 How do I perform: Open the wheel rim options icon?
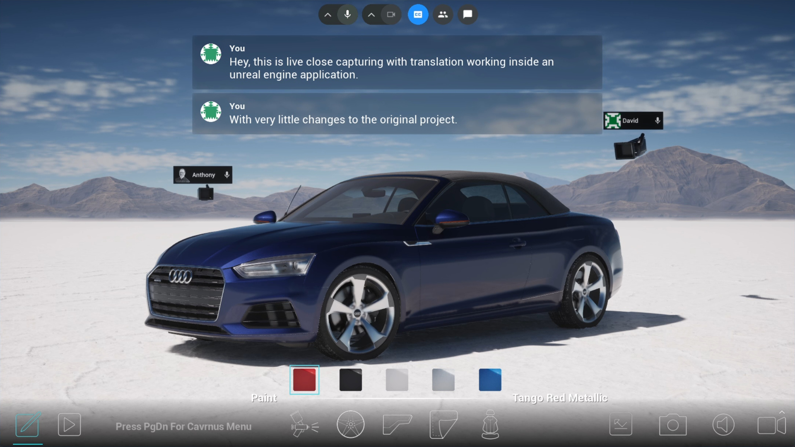tap(351, 424)
